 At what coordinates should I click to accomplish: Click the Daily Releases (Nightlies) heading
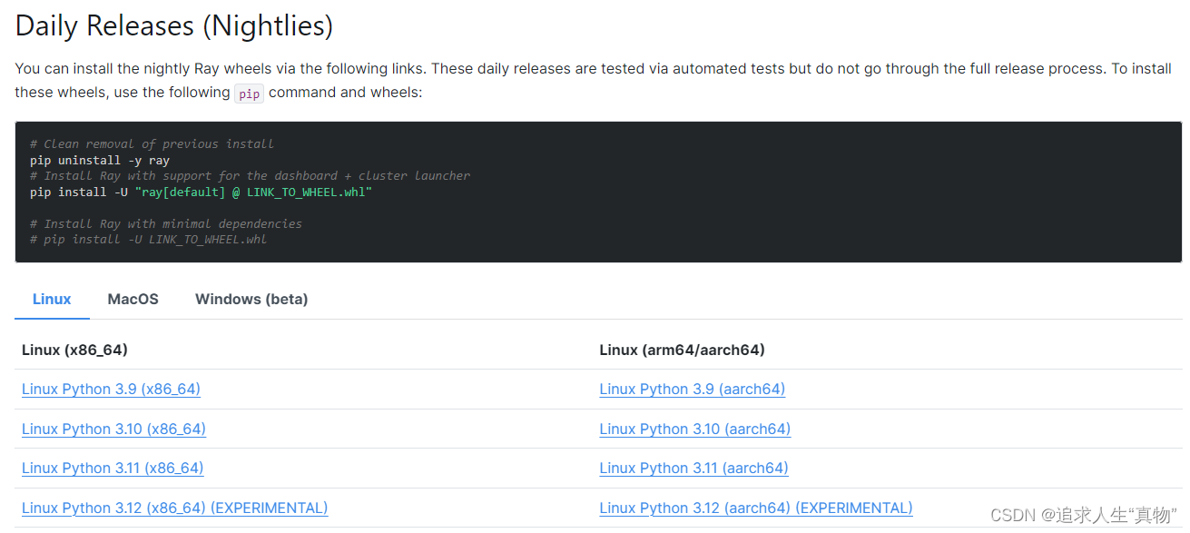coord(174,25)
